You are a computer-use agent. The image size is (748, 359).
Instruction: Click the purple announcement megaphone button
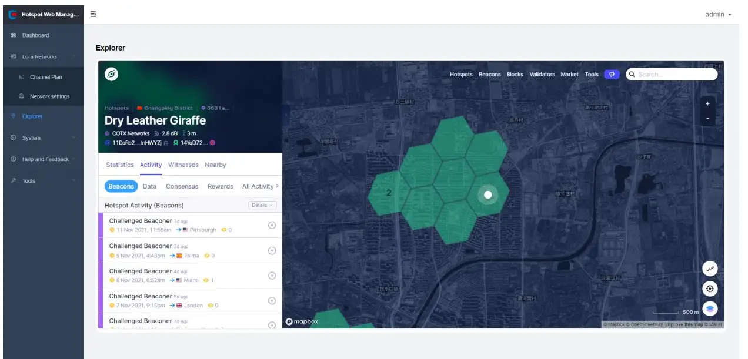(x=612, y=74)
